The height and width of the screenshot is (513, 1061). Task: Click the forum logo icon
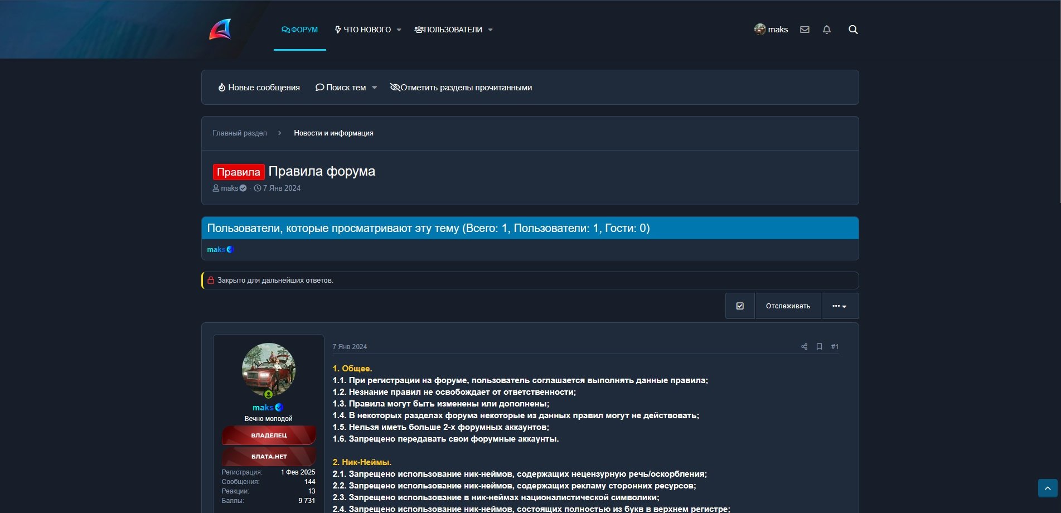[220, 30]
